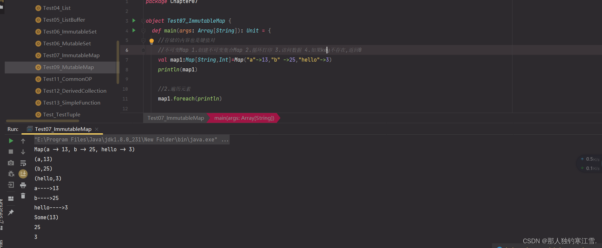Open Test05_ListBuffer in project tree
The height and width of the screenshot is (248, 602).
[x=64, y=20]
